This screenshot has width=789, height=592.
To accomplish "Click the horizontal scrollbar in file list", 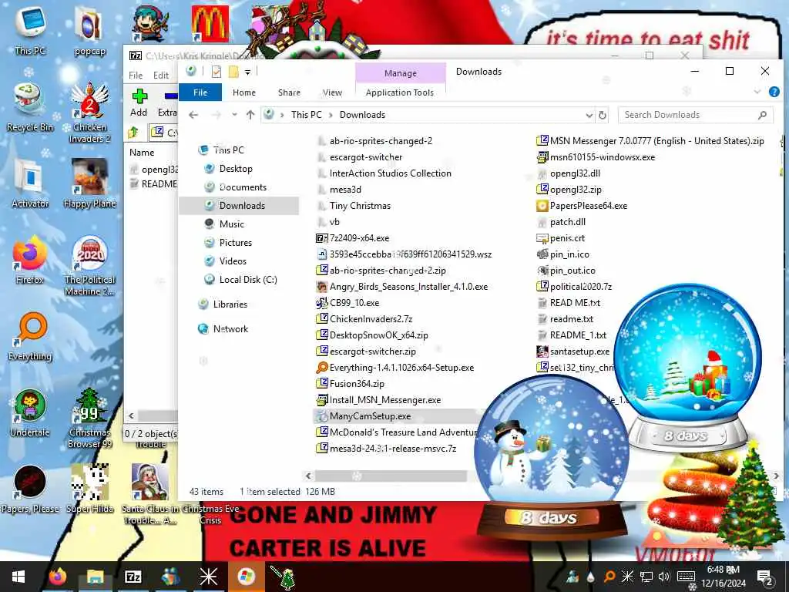I will (391, 476).
